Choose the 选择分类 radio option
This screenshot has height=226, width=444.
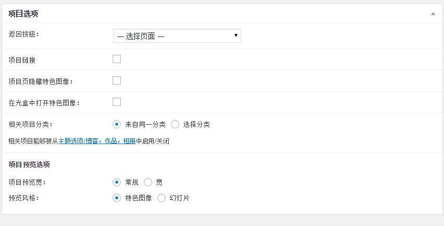coord(175,124)
